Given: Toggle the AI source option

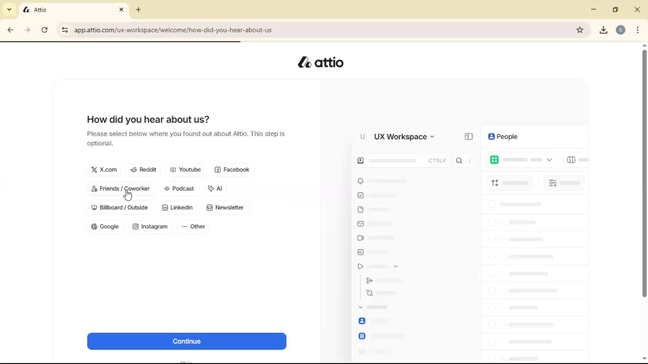Looking at the screenshot, I should point(215,188).
